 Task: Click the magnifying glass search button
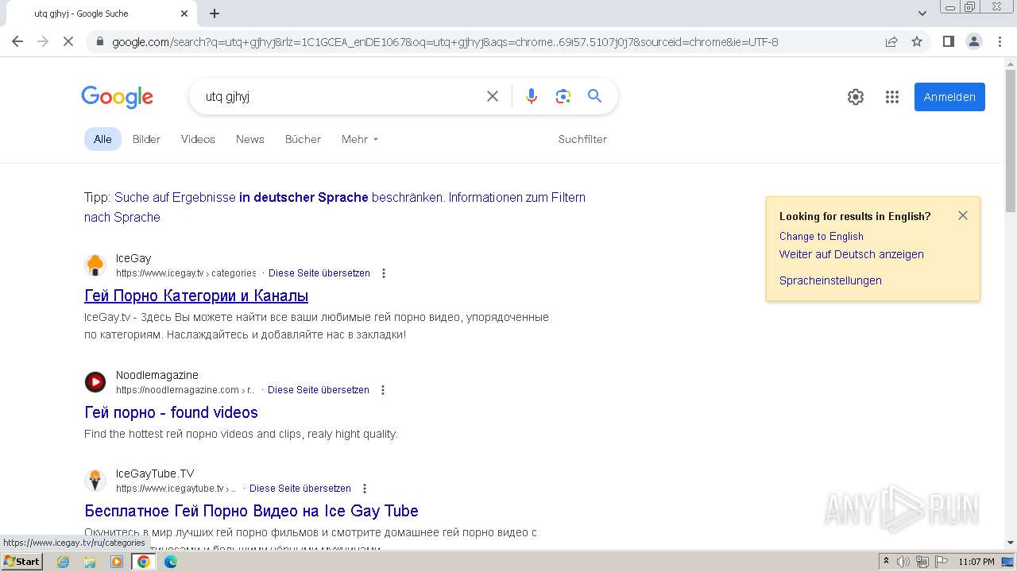click(594, 96)
